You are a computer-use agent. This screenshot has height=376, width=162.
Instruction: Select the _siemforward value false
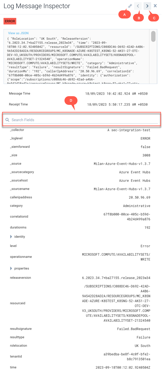(x=145, y=147)
